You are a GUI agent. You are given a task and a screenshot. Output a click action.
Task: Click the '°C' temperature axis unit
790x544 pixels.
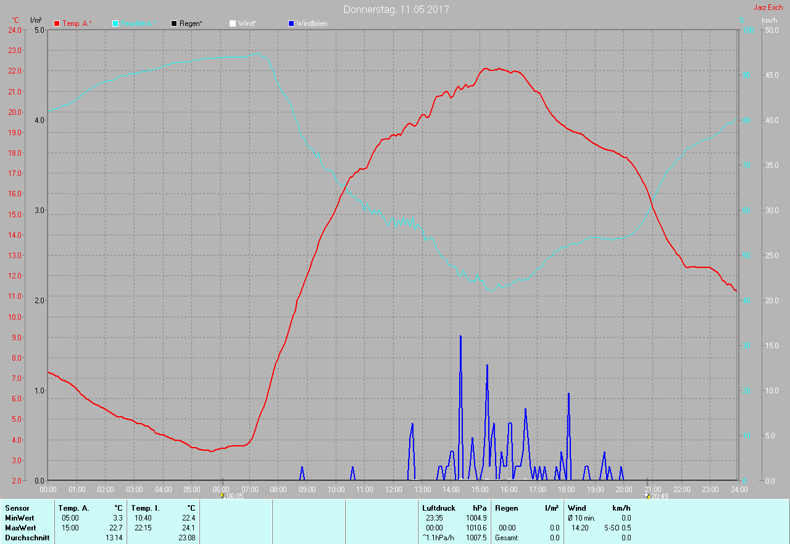(16, 20)
